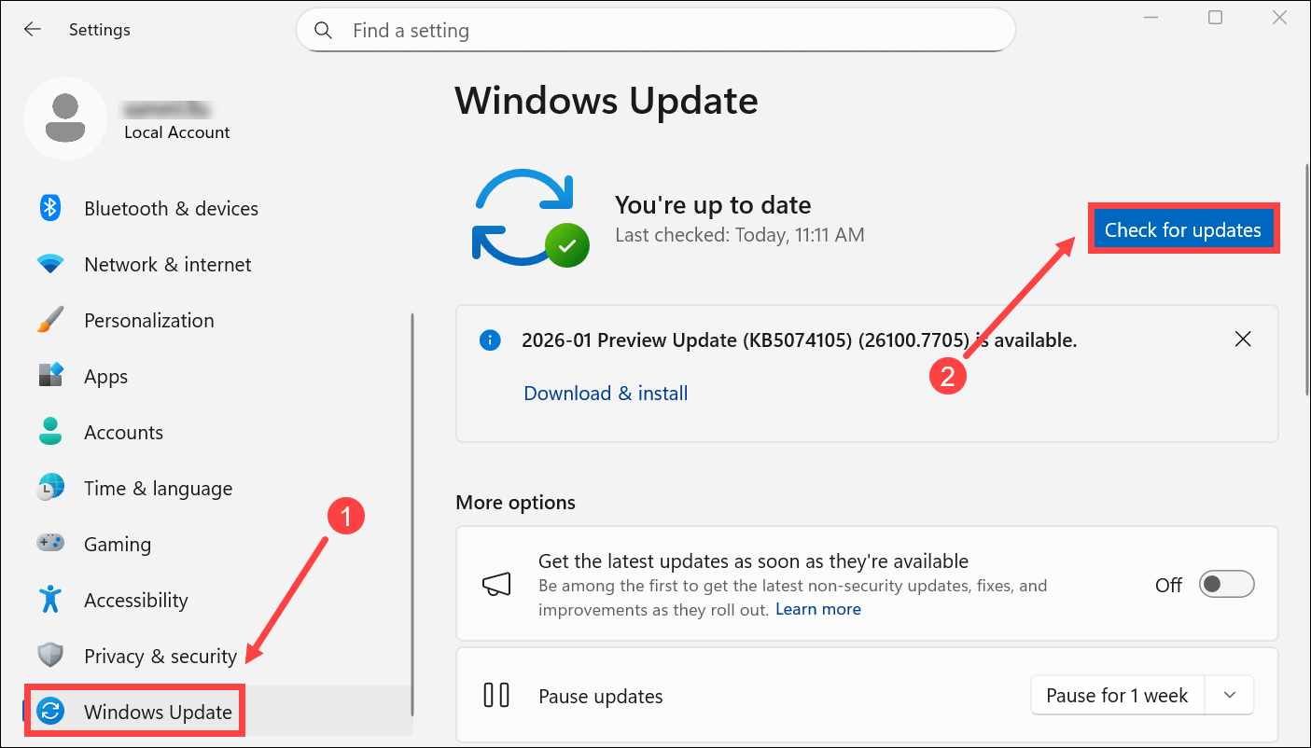Enable get latest updates toggle
The image size is (1311, 748).
[1227, 585]
